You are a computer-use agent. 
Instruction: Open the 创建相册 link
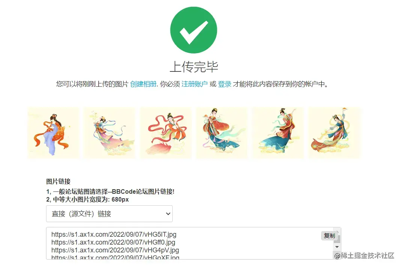pos(143,84)
